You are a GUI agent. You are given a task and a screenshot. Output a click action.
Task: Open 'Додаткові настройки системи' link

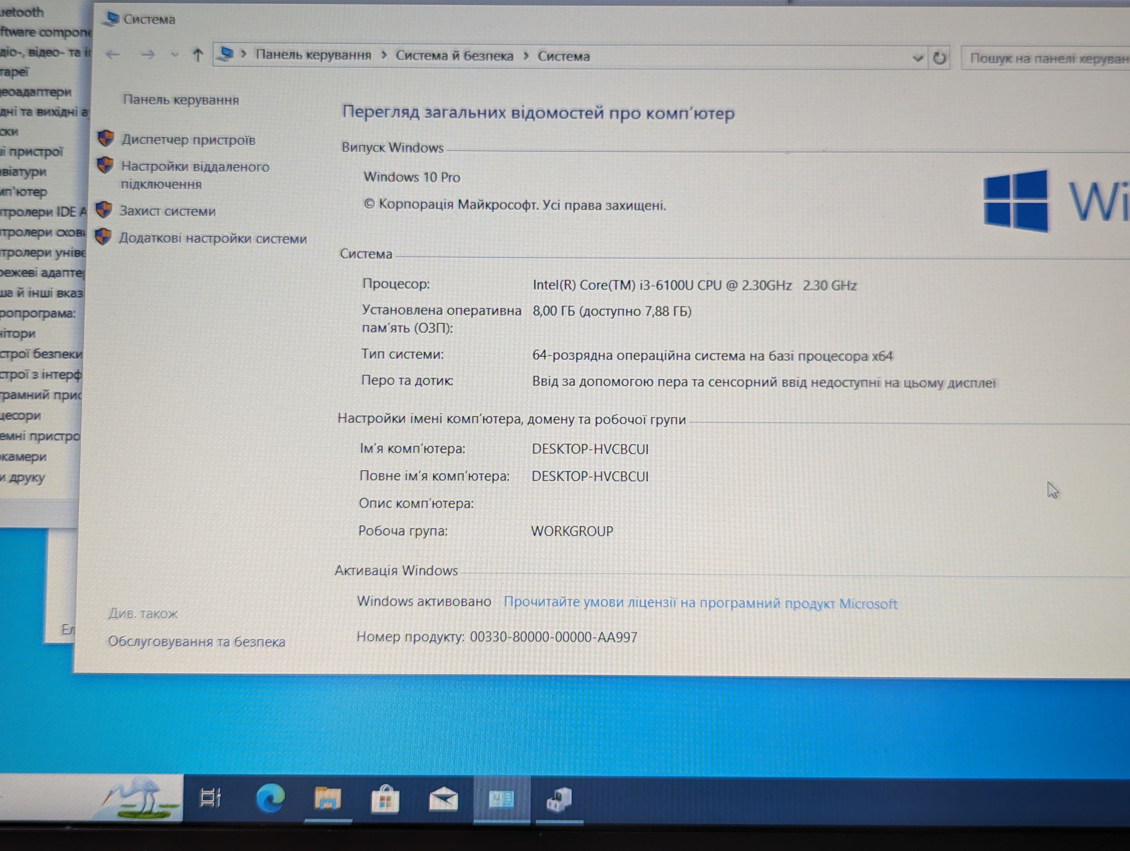213,238
